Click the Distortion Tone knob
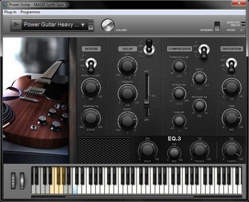The image size is (249, 202). (232, 118)
